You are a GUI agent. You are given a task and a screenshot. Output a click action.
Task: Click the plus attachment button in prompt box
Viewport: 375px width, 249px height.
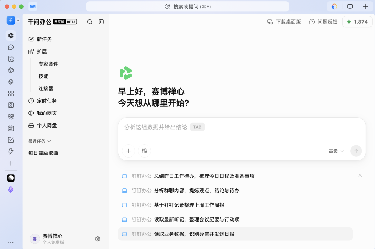[x=129, y=151]
